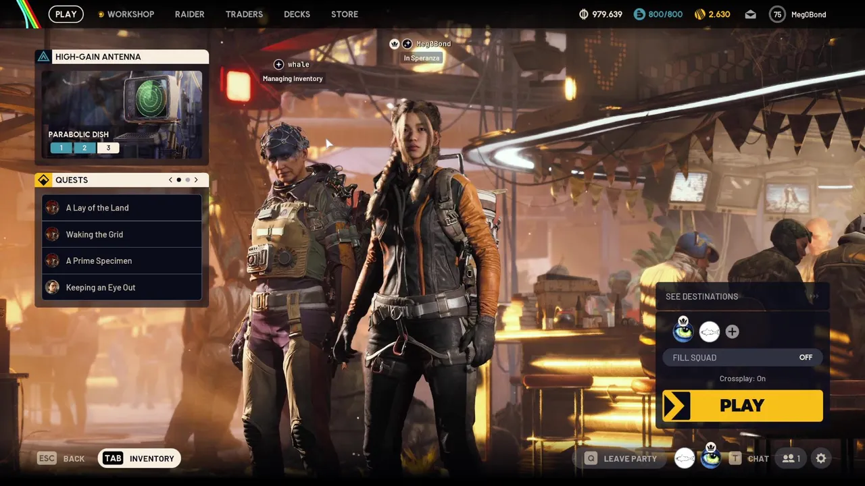Go to the TRADERS tab
Screen dimensions: 865x486
tap(244, 14)
